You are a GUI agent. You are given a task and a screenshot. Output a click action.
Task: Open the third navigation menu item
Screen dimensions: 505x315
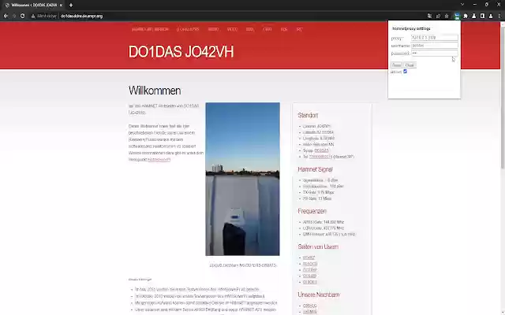(213, 29)
